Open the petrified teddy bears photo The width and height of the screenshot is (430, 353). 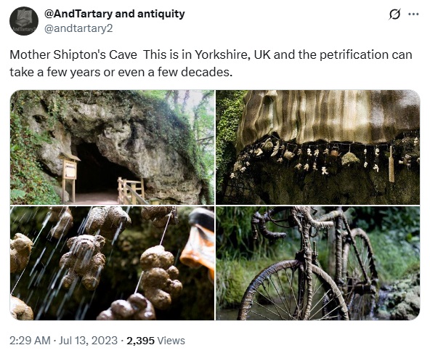pos(112,264)
